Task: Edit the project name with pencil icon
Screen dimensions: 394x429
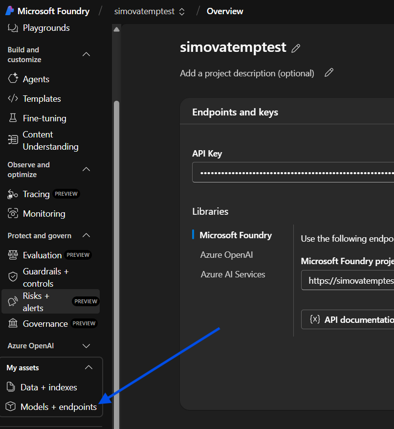Action: coord(296,48)
